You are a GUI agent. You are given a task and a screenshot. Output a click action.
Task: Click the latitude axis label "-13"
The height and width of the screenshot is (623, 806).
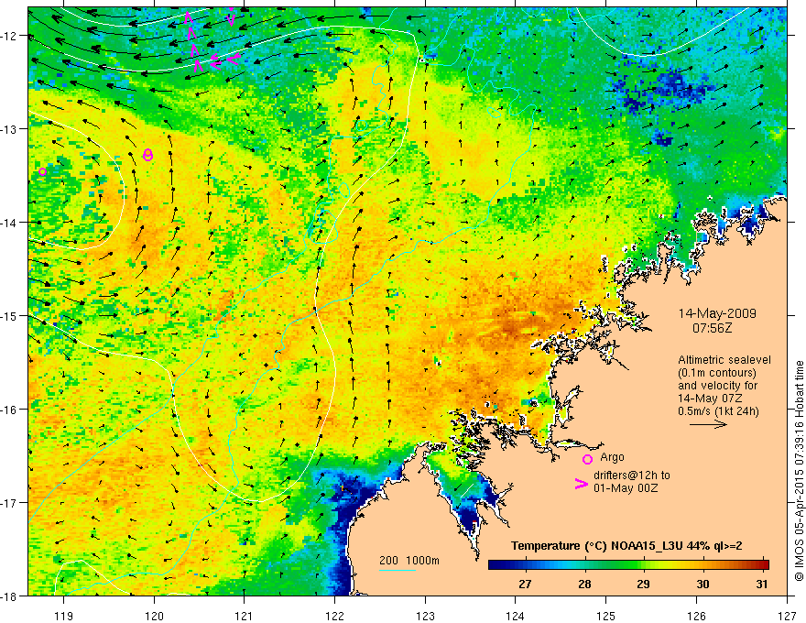pyautogui.click(x=10, y=129)
